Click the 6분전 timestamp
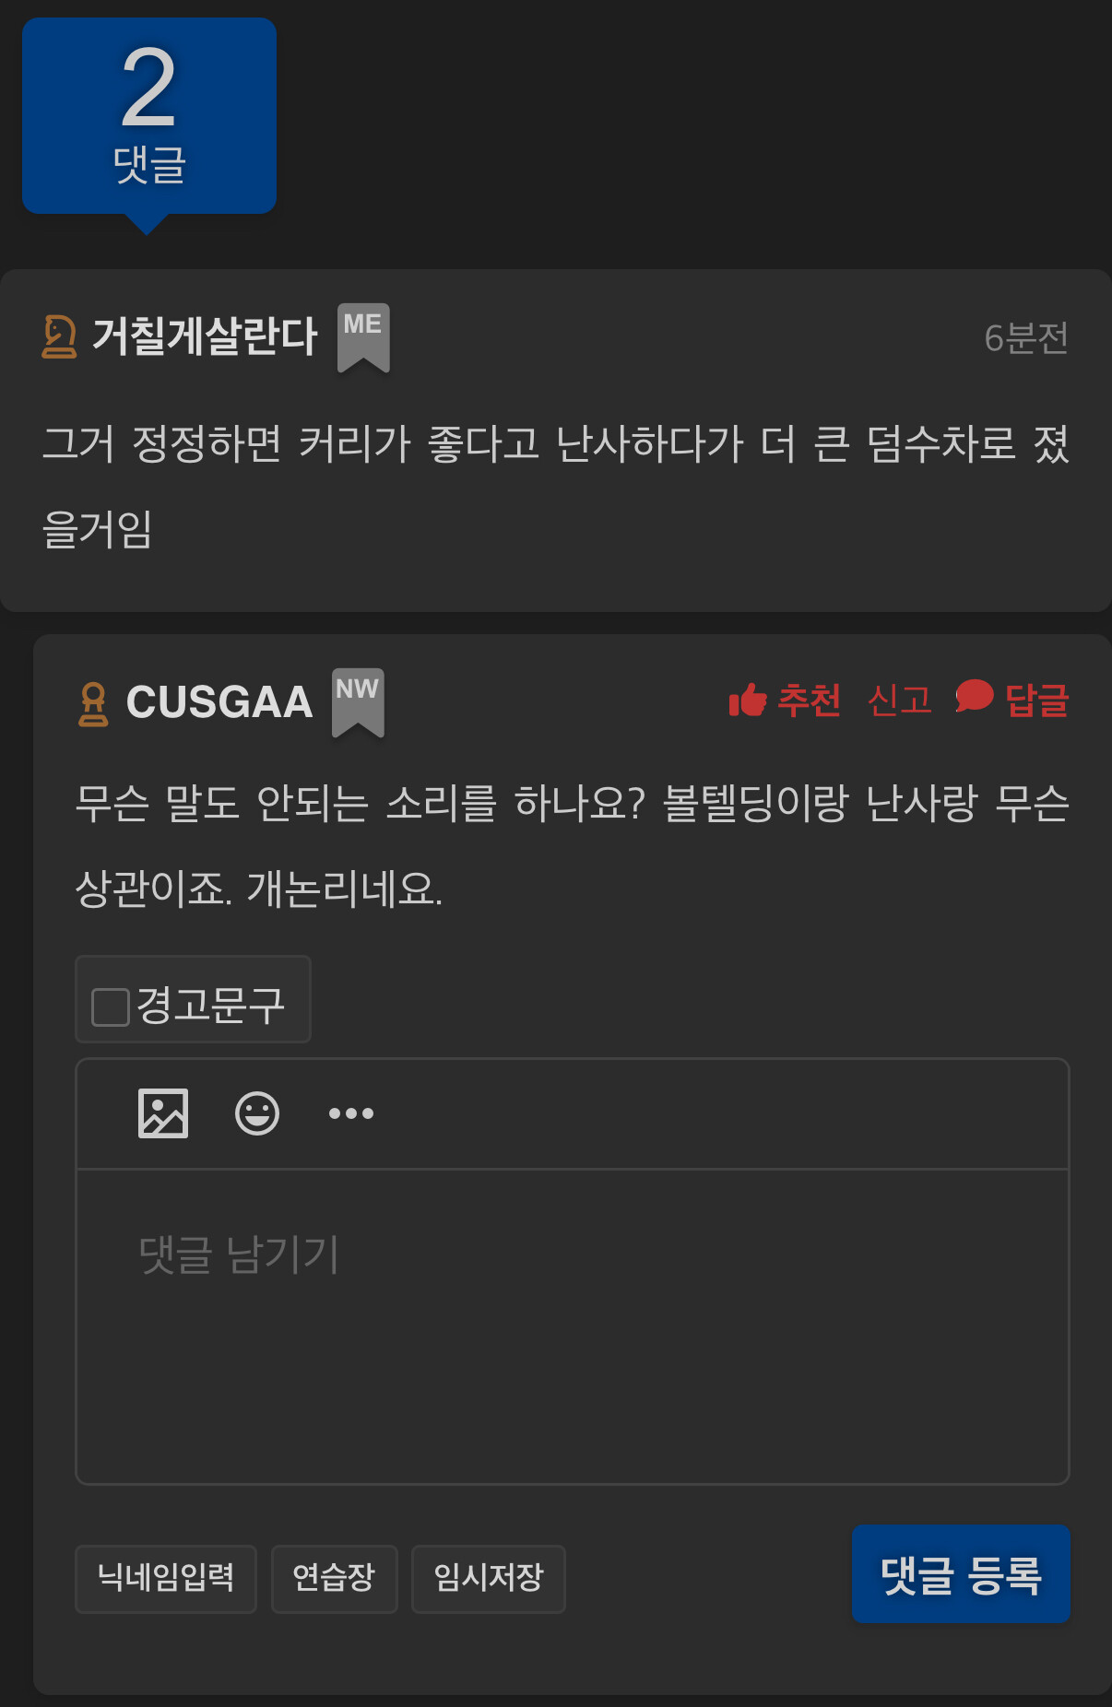Screen dimensions: 1112x1707 coord(1026,338)
